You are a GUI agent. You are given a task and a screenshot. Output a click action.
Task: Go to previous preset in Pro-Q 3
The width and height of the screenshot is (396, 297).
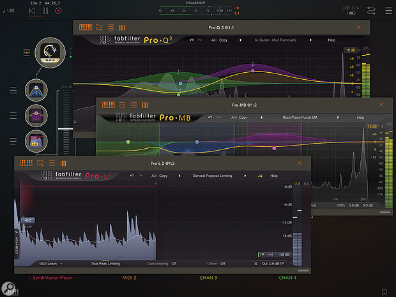[x=240, y=40]
